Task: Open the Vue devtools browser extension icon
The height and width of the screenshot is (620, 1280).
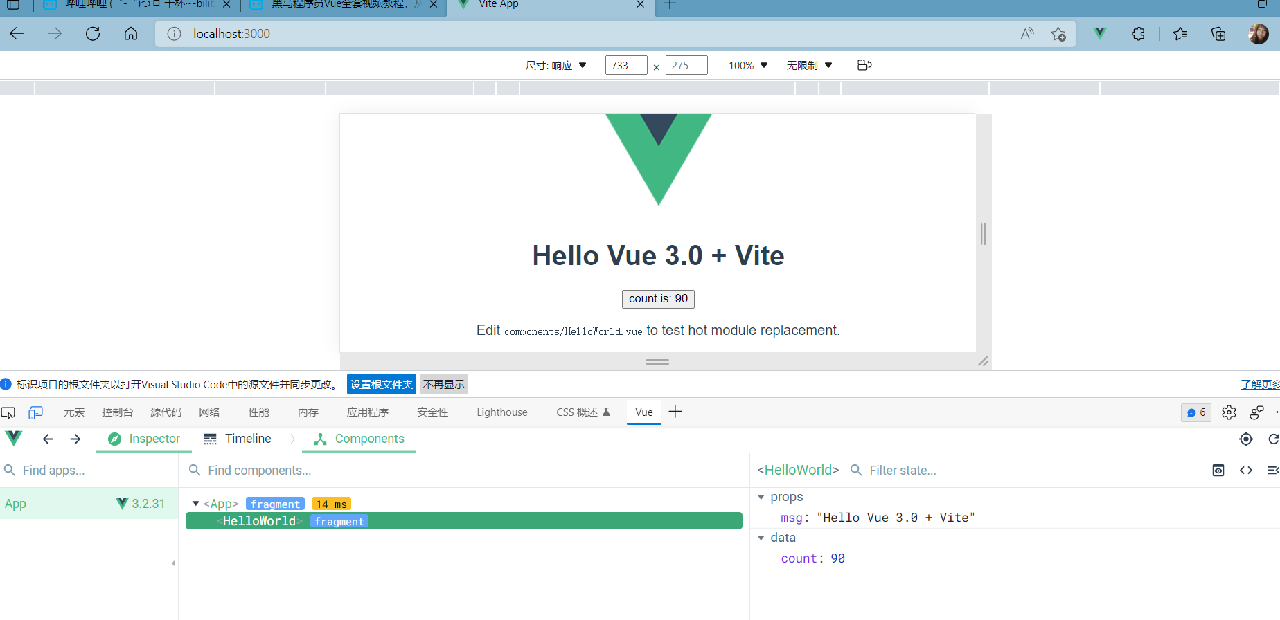Action: click(x=1100, y=33)
